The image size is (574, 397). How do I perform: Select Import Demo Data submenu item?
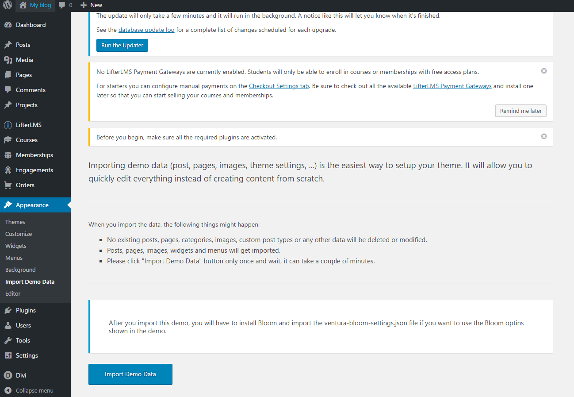(30, 281)
